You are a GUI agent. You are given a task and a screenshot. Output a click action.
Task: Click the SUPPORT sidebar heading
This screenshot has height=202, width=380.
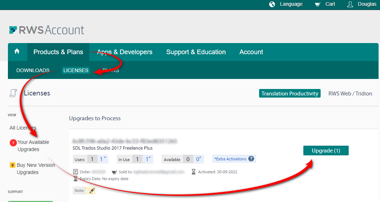pyautogui.click(x=15, y=192)
